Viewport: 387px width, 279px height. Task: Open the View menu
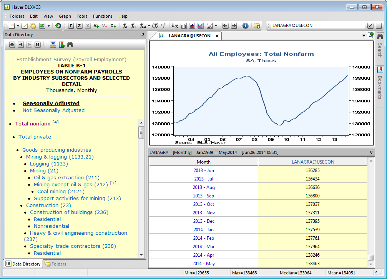pyautogui.click(x=48, y=16)
